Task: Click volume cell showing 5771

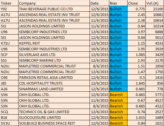Action: tap(155, 95)
